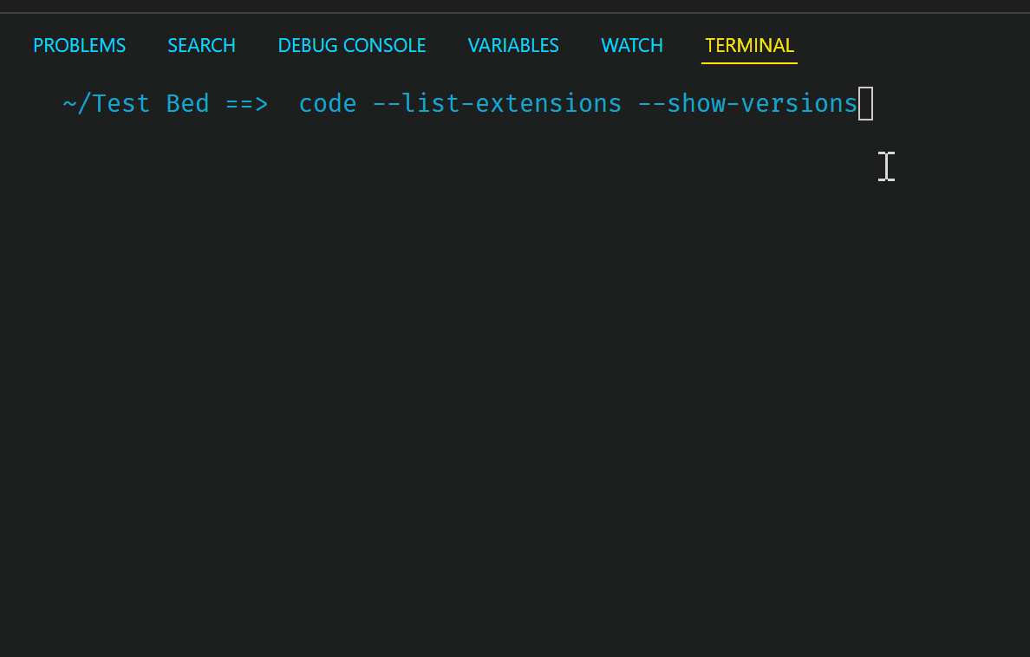Open the WATCH tab
Viewport: 1030px width, 657px height.
[x=631, y=45]
